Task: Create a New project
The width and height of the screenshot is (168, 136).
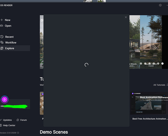Action: coord(8,20)
